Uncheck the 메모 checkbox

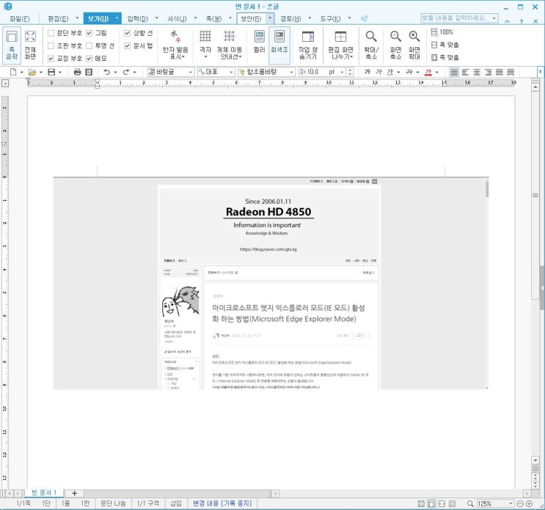[x=89, y=59]
